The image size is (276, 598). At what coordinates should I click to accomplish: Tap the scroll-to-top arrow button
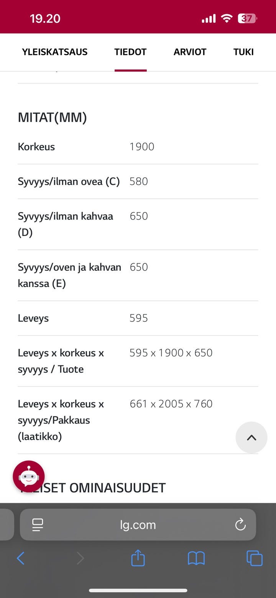[251, 438]
